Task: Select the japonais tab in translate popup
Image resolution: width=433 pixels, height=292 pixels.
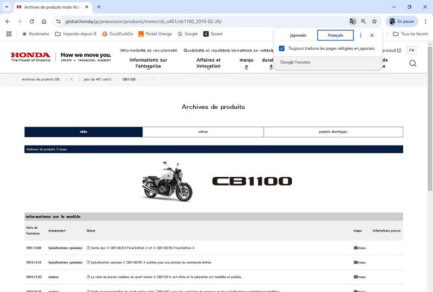Action: [298, 35]
